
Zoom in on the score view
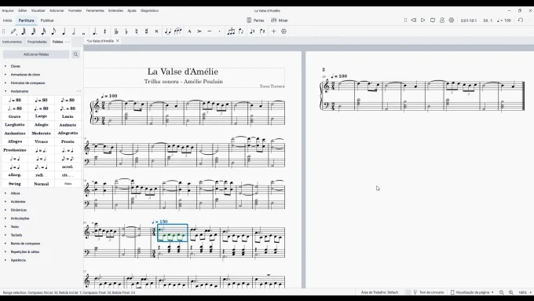pyautogui.click(x=511, y=292)
